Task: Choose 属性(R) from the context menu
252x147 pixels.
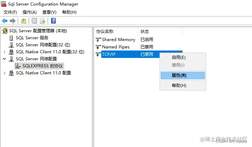Action: tap(183, 75)
